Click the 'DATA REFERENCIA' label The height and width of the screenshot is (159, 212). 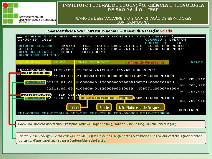coord(36,52)
